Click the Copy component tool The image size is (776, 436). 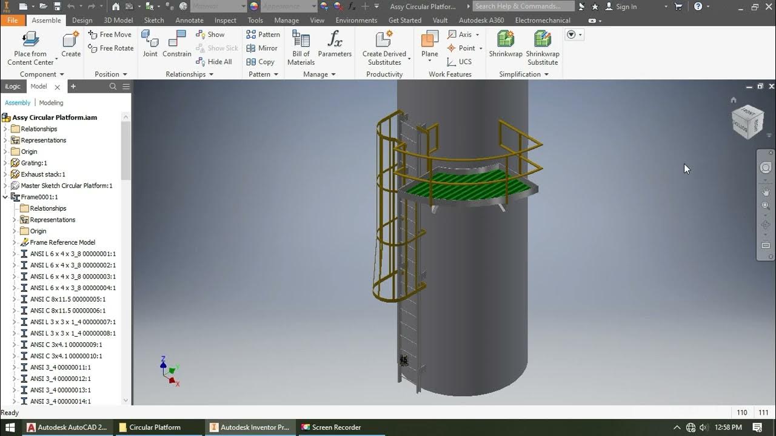click(x=261, y=62)
